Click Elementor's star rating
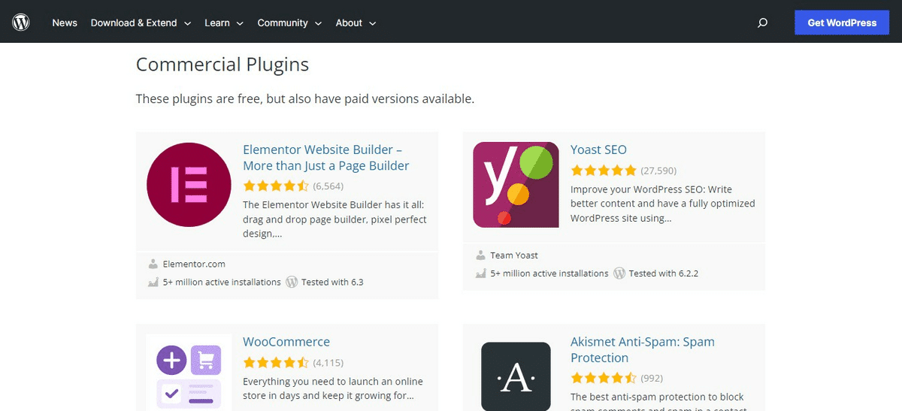902x411 pixels. pos(276,186)
